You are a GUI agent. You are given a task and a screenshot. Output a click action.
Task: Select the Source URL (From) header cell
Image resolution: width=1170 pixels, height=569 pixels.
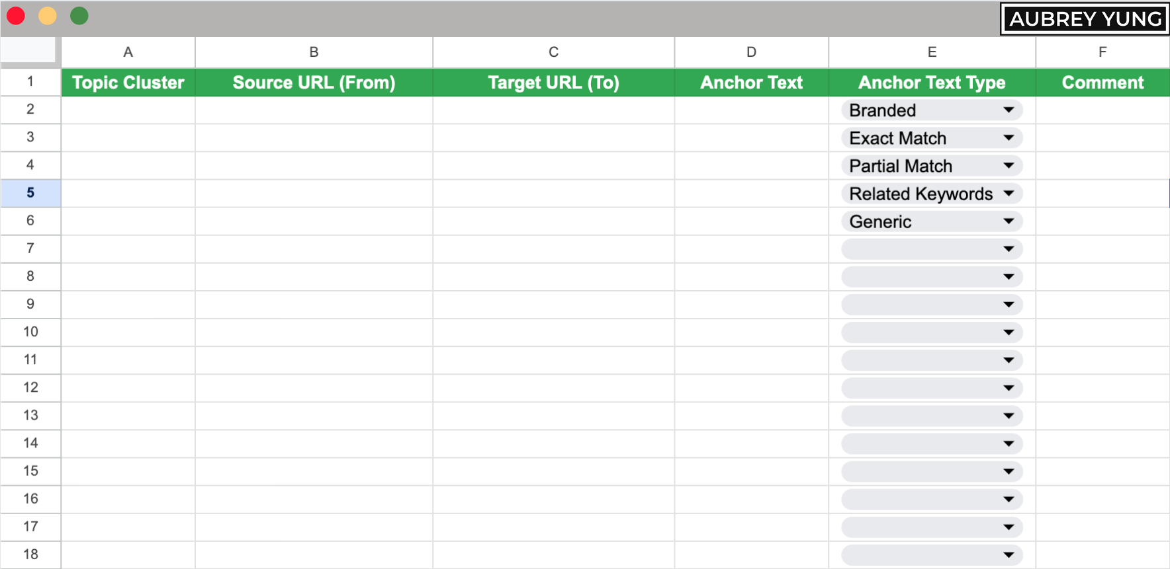313,82
